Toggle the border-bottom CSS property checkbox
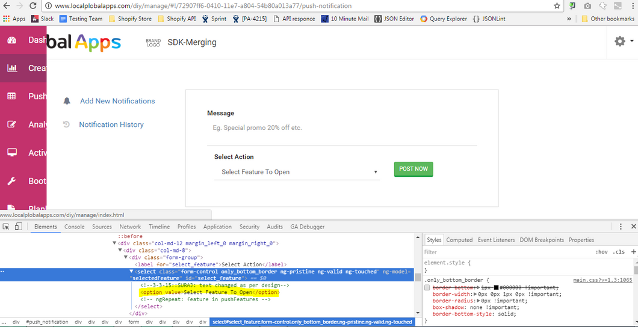 [427, 288]
